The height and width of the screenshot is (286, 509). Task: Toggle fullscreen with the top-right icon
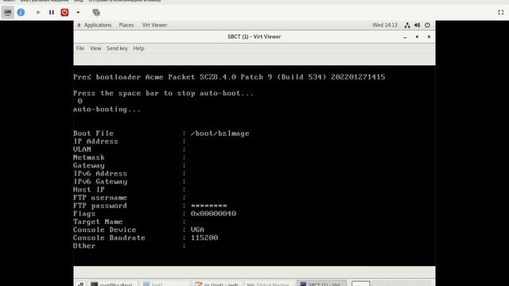[x=500, y=13]
